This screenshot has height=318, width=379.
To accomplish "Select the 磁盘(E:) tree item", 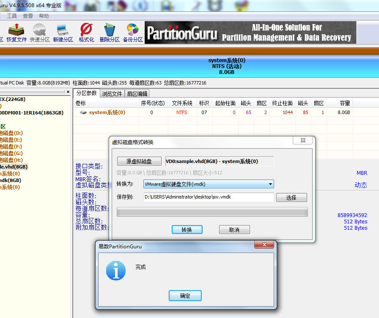I will click(x=11, y=140).
